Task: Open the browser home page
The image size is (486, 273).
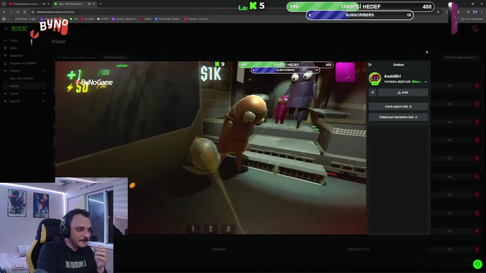Action: pos(25,12)
